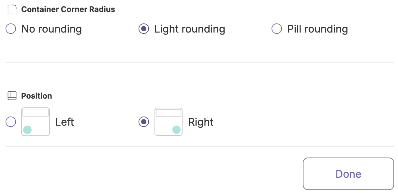Confirm Light rounding is selected by clicking it

[143, 29]
